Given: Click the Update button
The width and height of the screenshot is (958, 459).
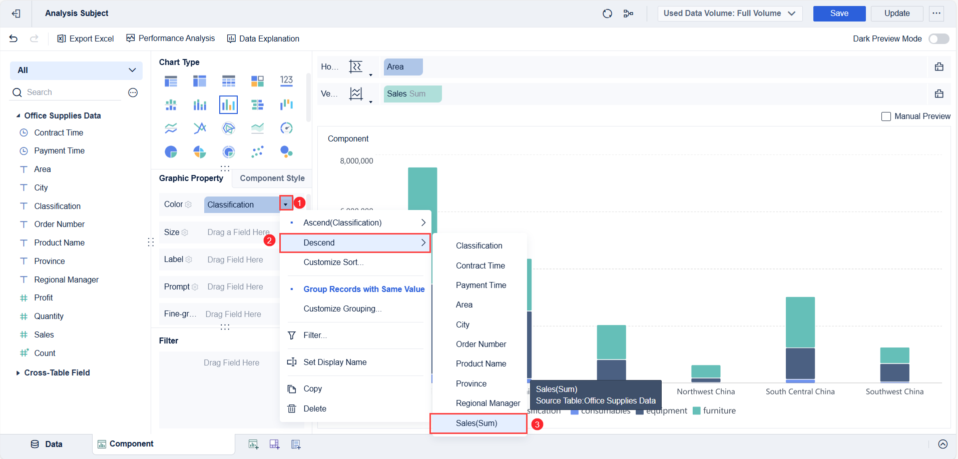Looking at the screenshot, I should [x=897, y=13].
